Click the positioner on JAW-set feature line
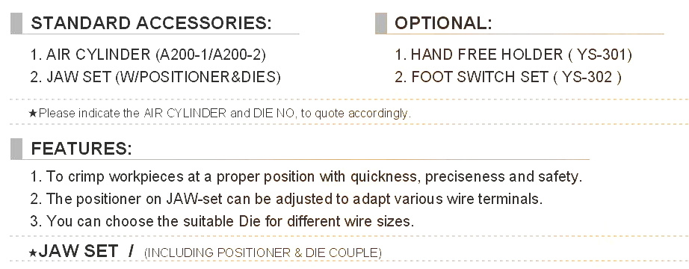Screen dimensions: 689x269 click(286, 199)
